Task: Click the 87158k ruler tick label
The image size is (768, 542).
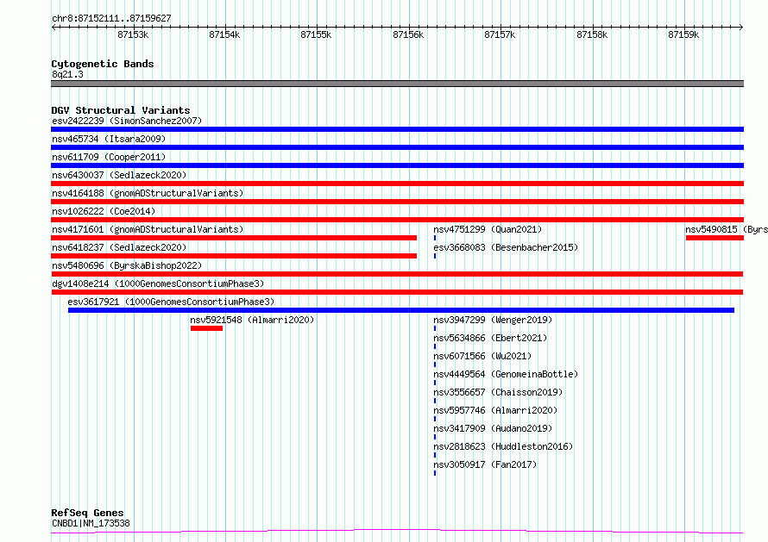Action: coord(592,34)
